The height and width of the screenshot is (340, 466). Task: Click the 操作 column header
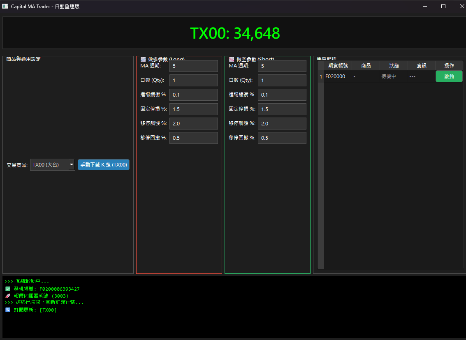tap(449, 66)
